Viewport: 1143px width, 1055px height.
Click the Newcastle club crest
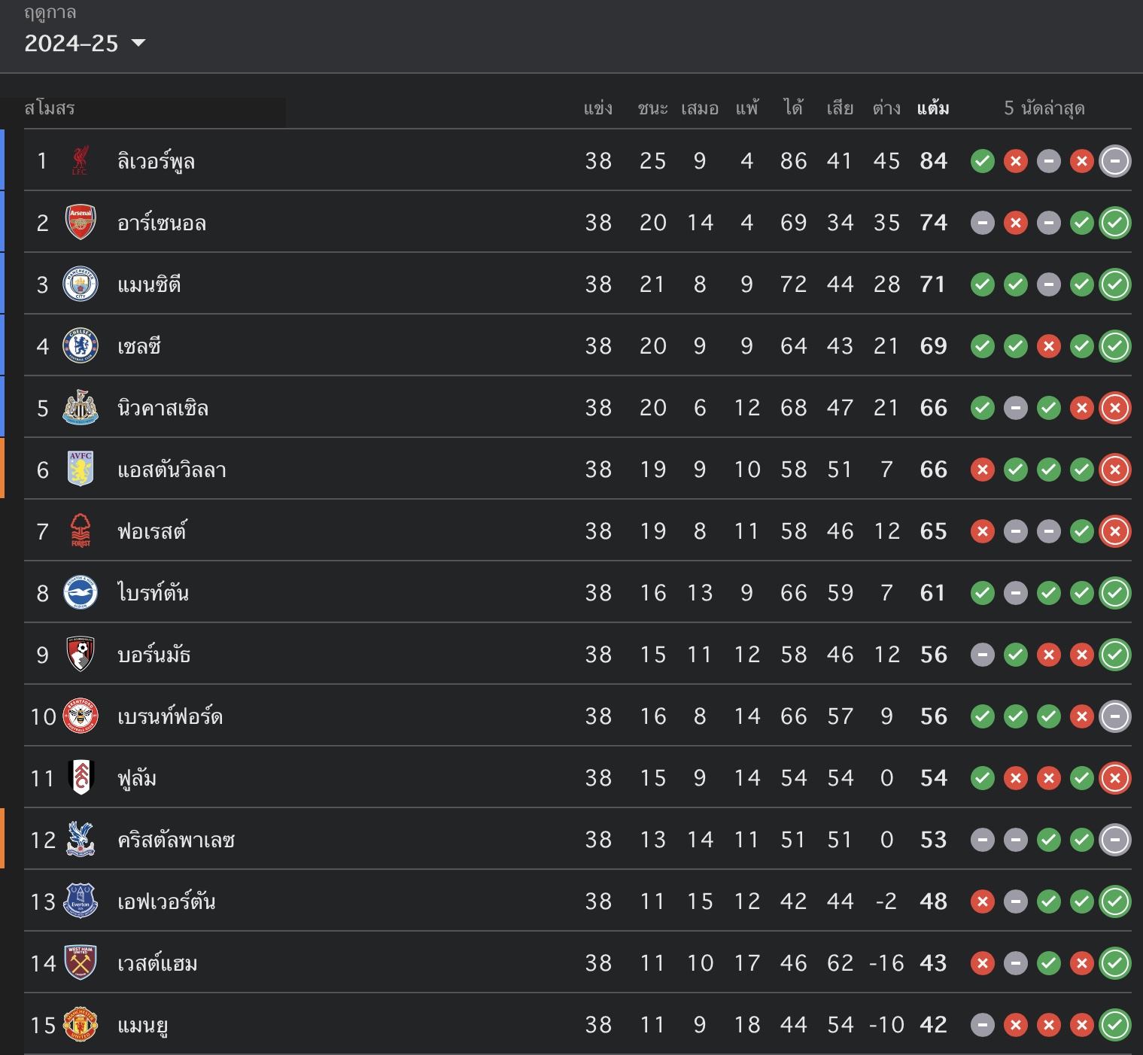(x=81, y=407)
